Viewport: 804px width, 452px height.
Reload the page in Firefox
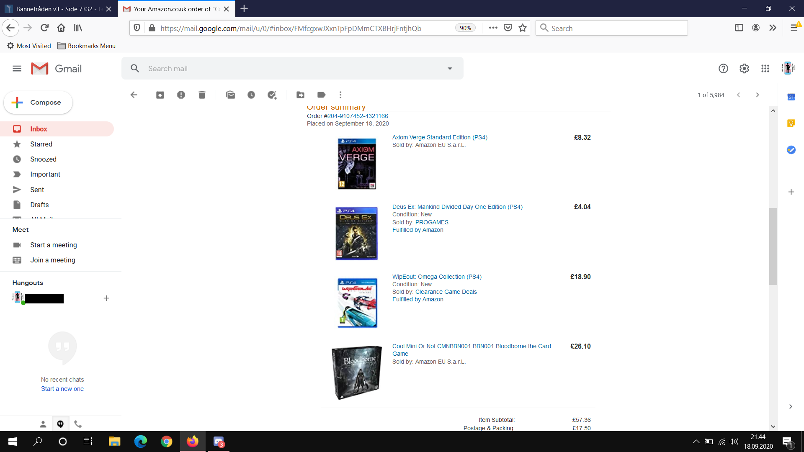[44, 28]
